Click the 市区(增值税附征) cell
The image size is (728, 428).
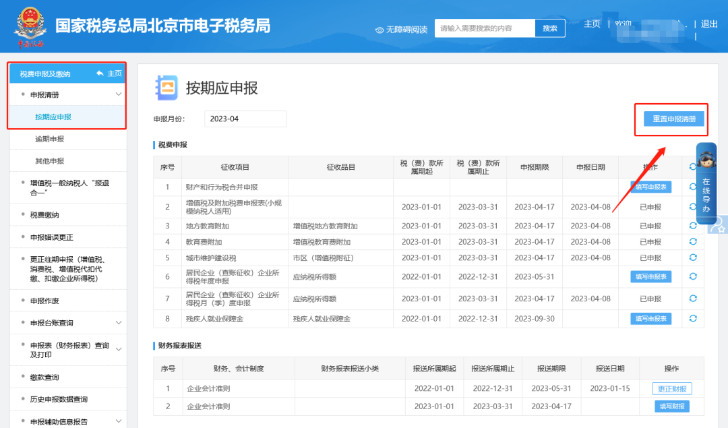(x=323, y=257)
